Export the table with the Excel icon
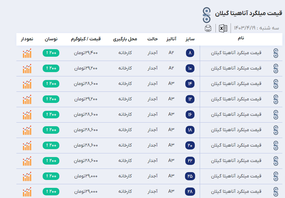The height and width of the screenshot is (198, 285). click(223, 28)
